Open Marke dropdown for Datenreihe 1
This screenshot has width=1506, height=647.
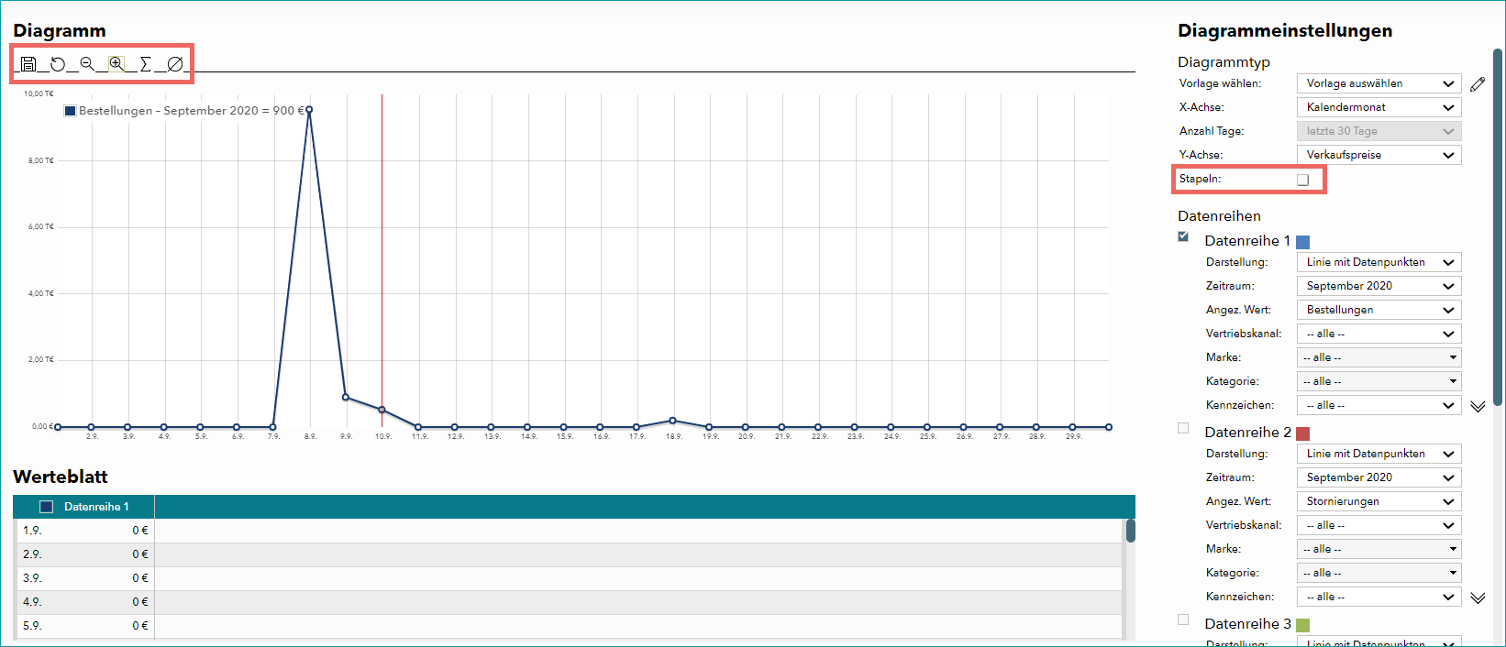[x=1379, y=357]
